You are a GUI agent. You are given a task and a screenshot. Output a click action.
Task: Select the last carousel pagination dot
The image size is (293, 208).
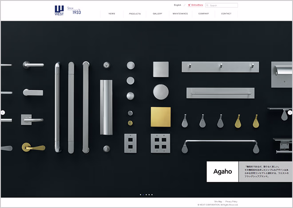click(152, 194)
